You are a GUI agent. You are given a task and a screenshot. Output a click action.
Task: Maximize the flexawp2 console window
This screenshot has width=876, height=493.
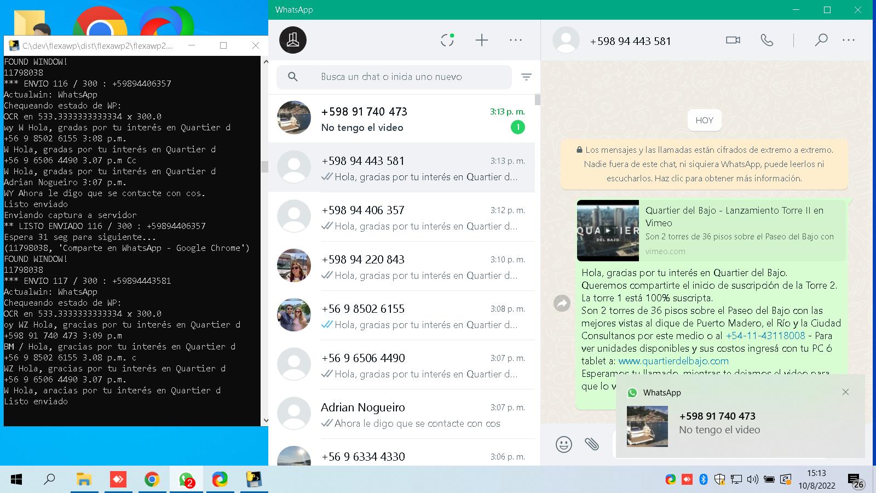click(x=223, y=45)
